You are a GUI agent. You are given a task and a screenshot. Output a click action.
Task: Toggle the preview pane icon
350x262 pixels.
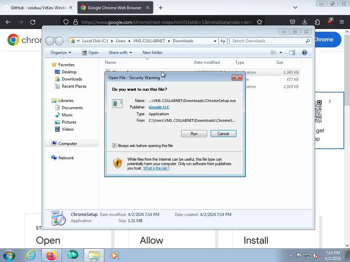pyautogui.click(x=292, y=53)
